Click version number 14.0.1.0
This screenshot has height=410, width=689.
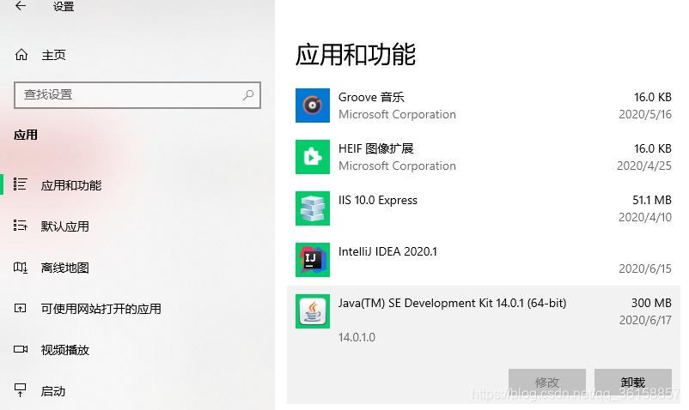coord(357,337)
